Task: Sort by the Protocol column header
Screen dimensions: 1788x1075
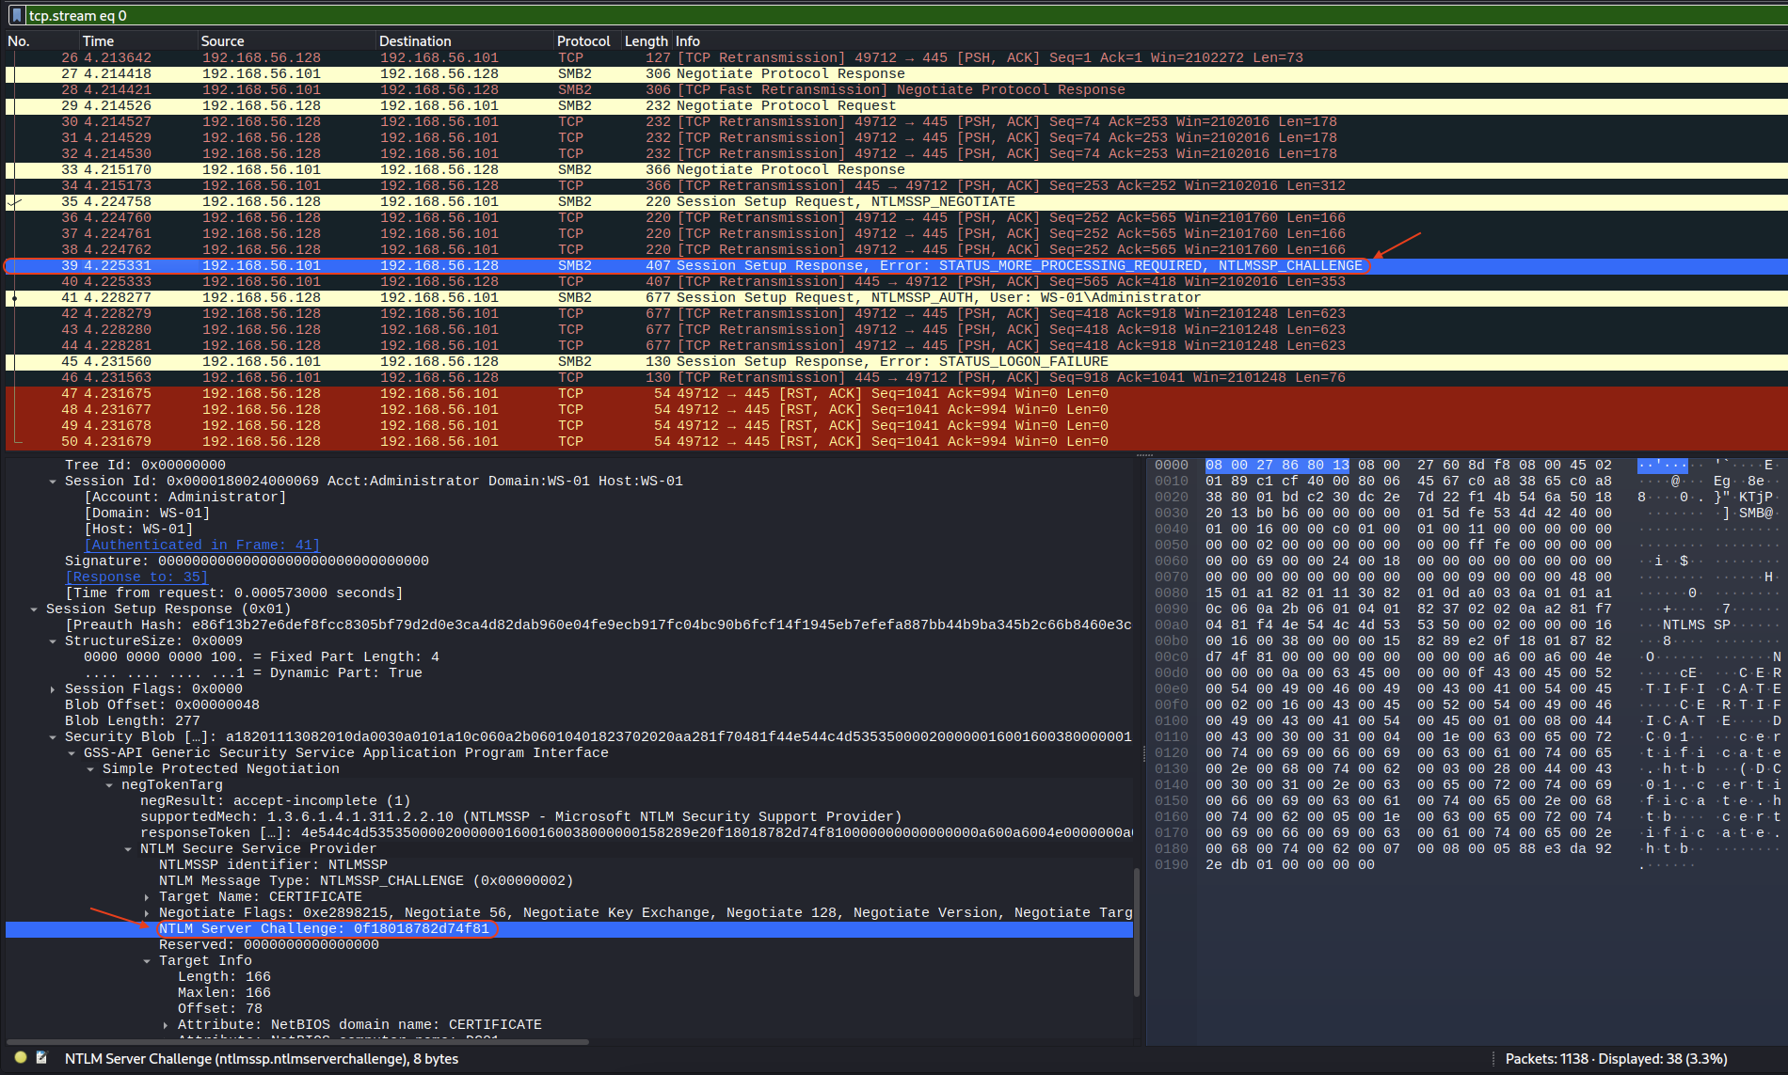Action: [583, 40]
